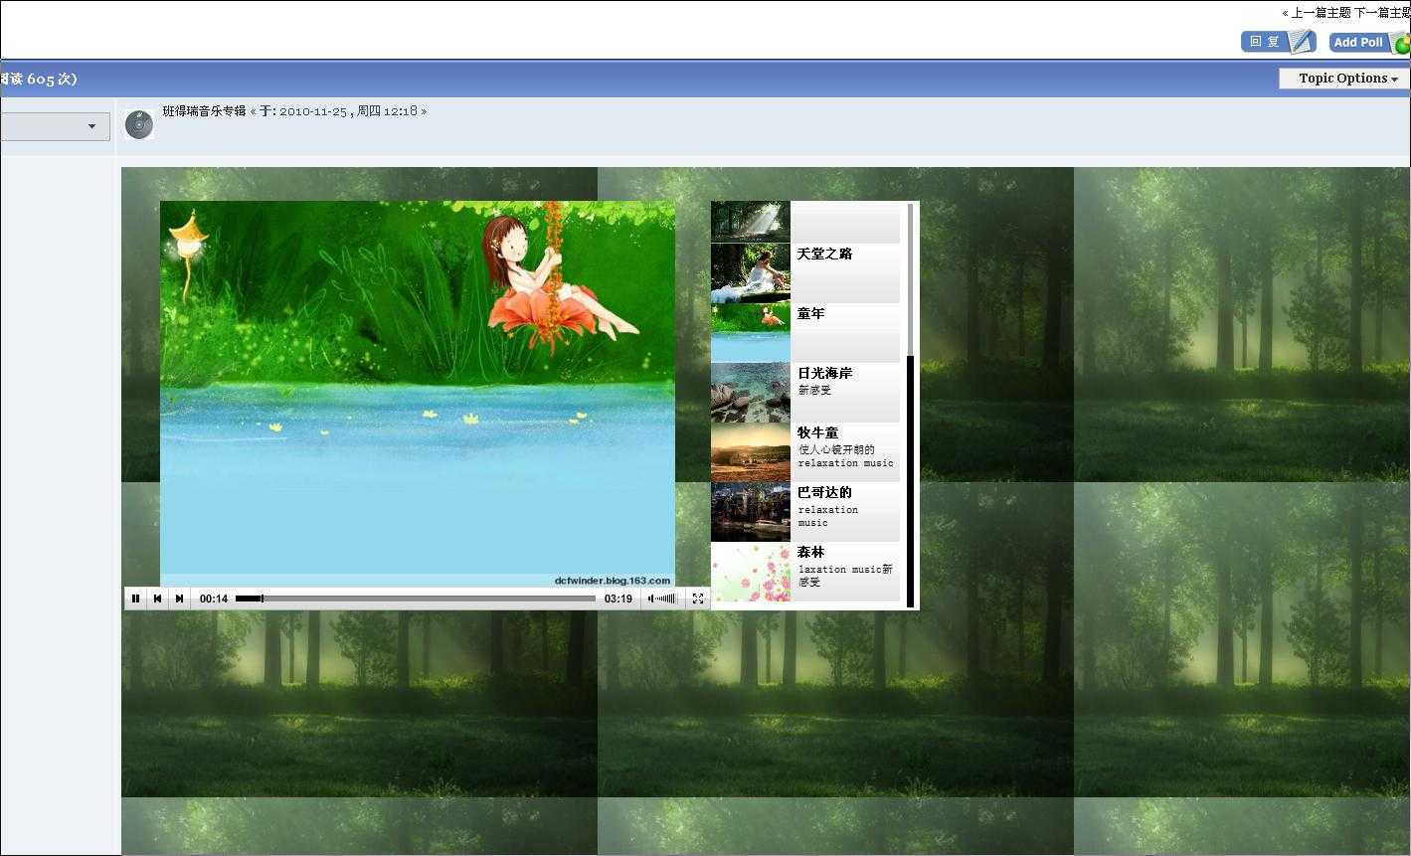Select playlist item 森林
1411x856 pixels.
[805, 572]
